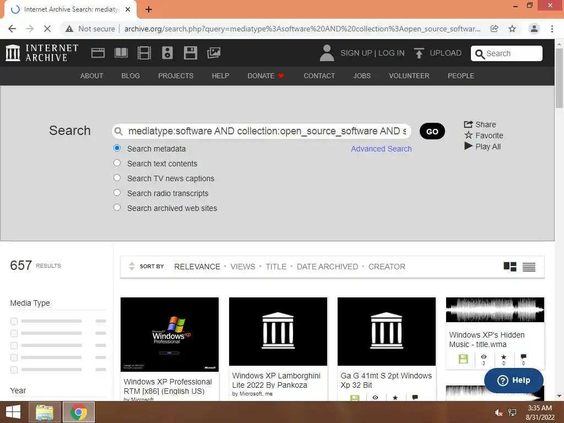
Task: Click the user avatar icon
Action: [x=327, y=53]
